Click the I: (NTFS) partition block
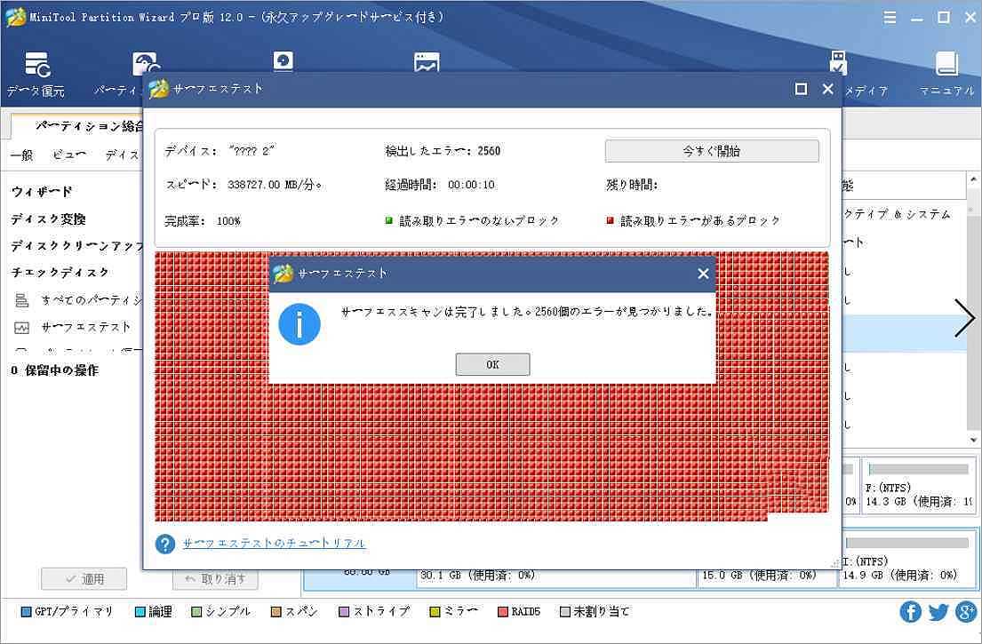 point(908,560)
